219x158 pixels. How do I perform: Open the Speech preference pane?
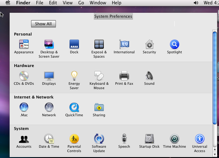click(x=124, y=141)
